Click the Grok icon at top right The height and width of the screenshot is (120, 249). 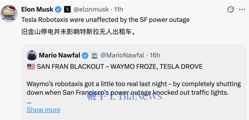[x=230, y=10]
